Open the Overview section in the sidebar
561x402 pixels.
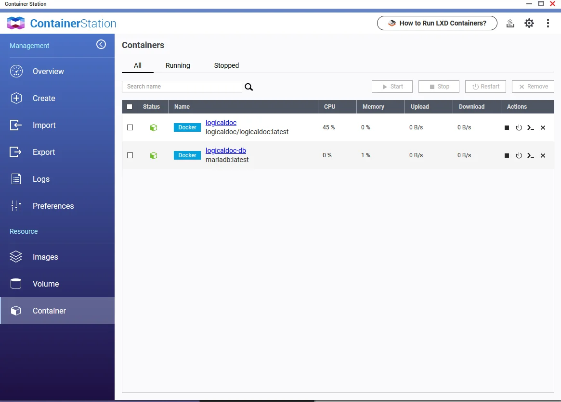point(48,71)
